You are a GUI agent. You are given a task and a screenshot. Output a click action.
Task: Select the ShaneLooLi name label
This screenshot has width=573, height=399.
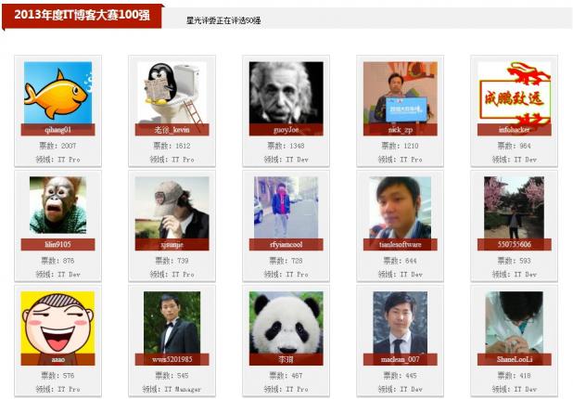(x=515, y=359)
